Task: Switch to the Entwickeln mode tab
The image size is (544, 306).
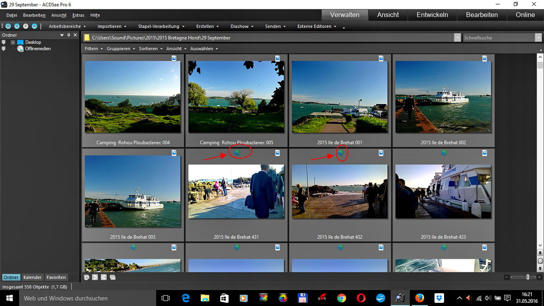Action: pos(432,15)
